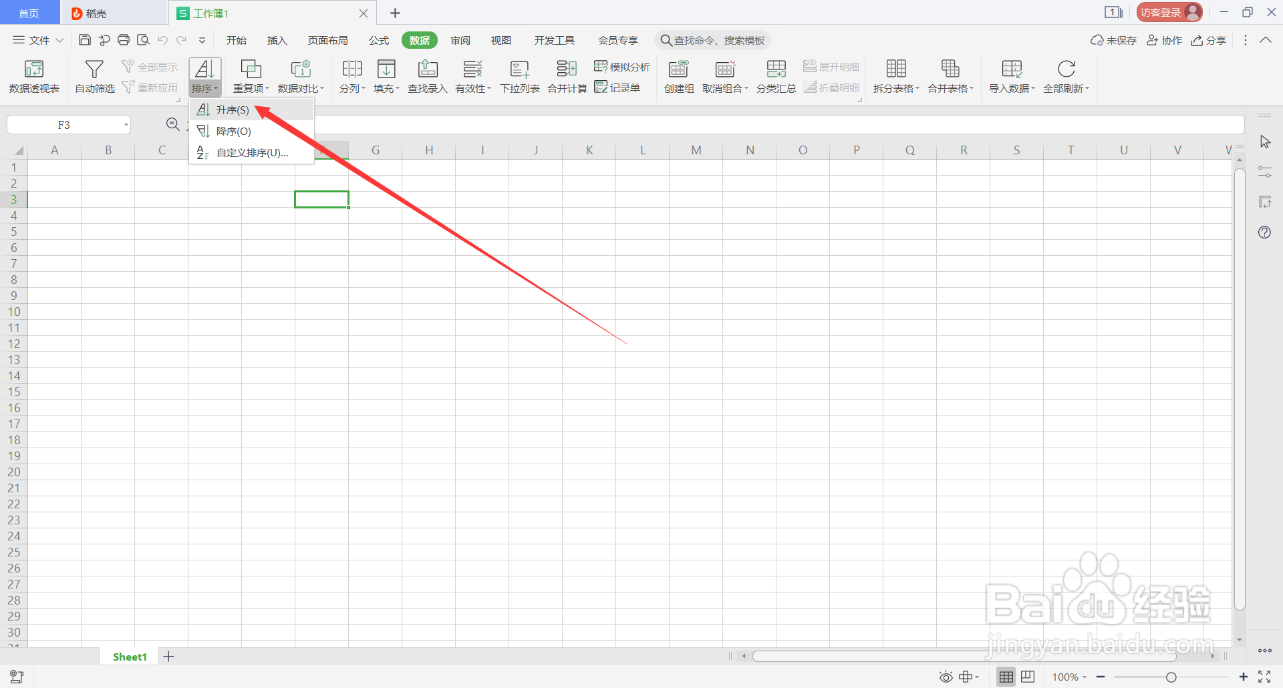This screenshot has height=688, width=1283.
Task: Switch to the 审阅 Review tab
Action: pos(460,40)
